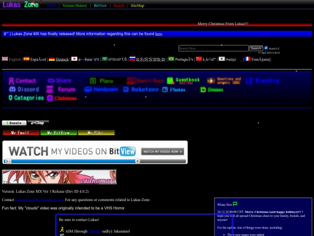314x236 pixels.
Task: Click the Handycam camera icon
Action: 88,89
